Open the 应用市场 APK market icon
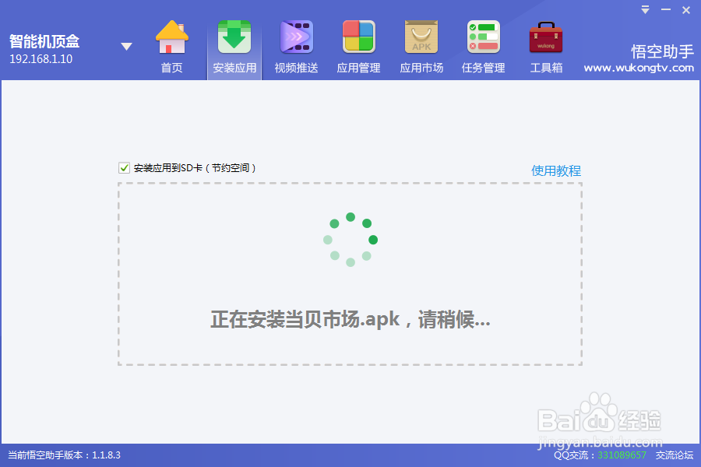 [x=421, y=47]
